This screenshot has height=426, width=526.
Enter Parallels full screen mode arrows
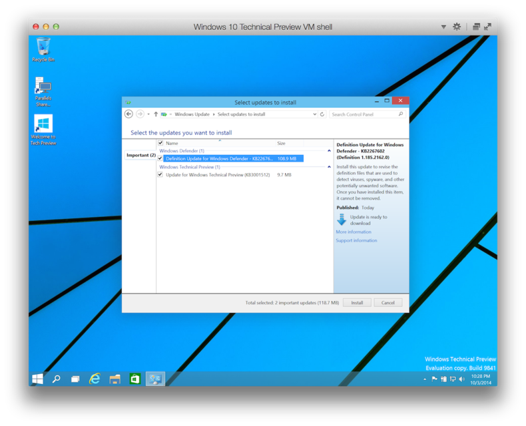coord(488,27)
